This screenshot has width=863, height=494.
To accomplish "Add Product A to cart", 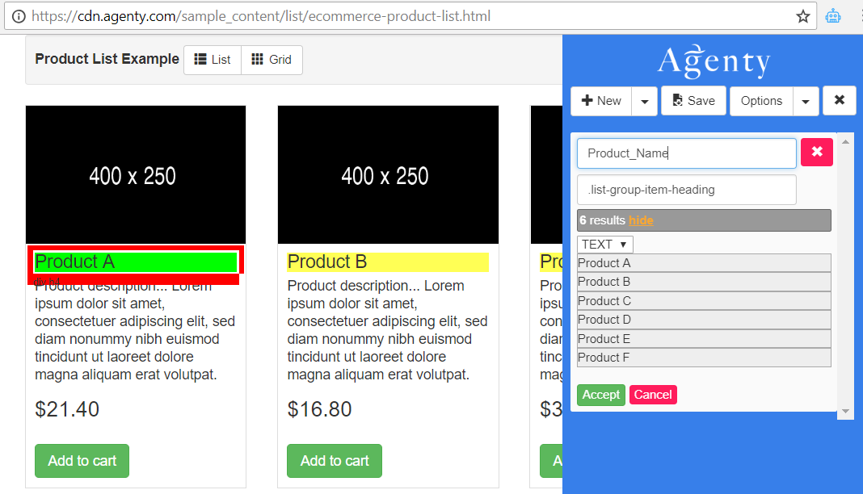I will (x=82, y=460).
